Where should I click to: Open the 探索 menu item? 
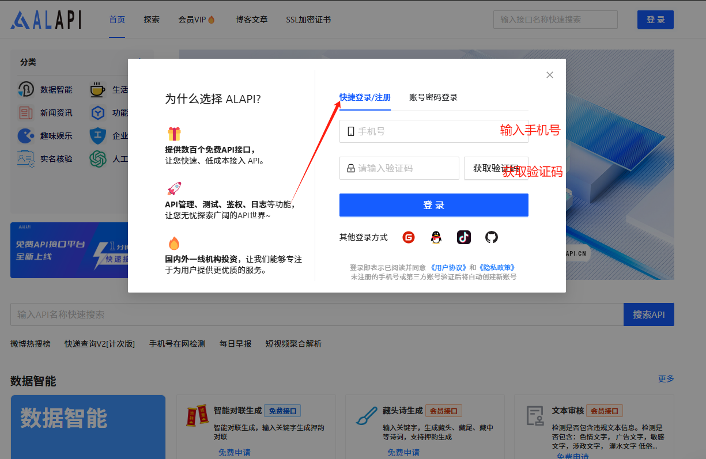pos(152,19)
